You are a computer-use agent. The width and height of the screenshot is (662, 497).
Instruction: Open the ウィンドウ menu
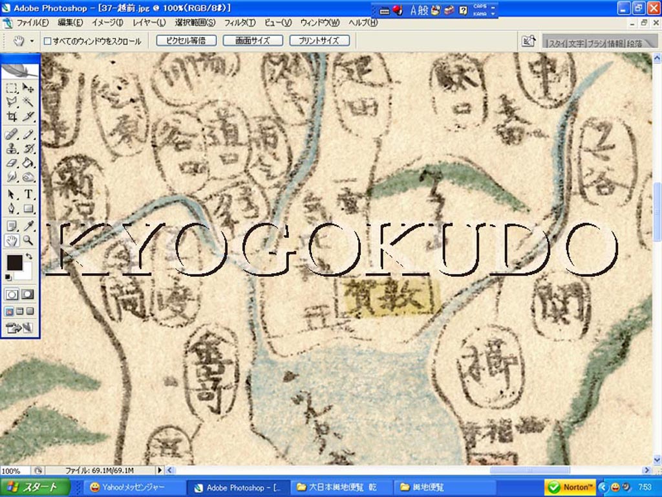click(x=319, y=23)
